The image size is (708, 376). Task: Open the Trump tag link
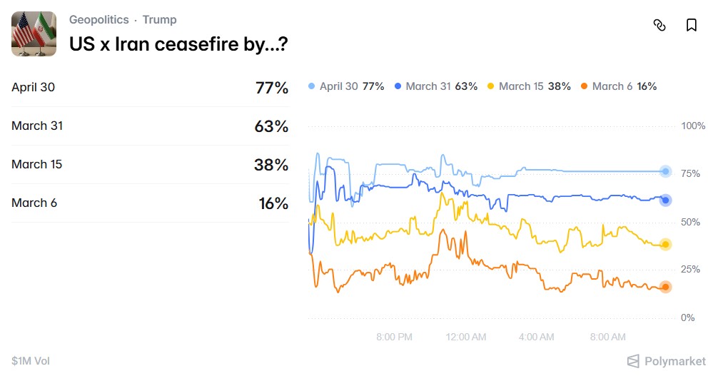click(x=159, y=20)
